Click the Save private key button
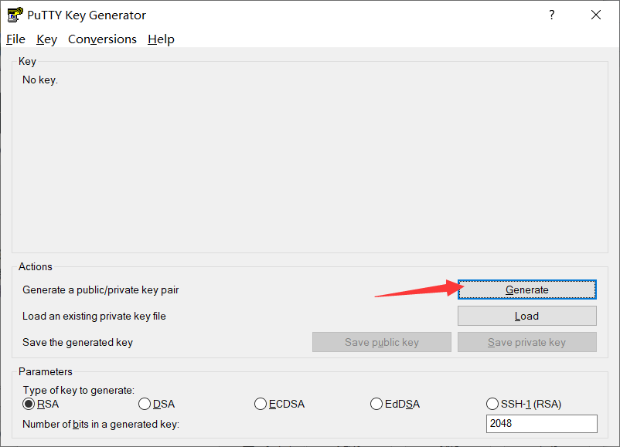This screenshot has height=447, width=620. click(x=526, y=342)
